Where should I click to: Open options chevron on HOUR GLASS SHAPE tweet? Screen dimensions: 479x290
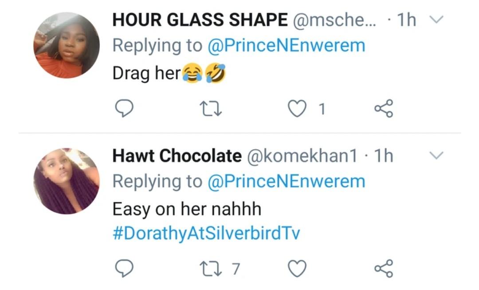click(x=437, y=20)
